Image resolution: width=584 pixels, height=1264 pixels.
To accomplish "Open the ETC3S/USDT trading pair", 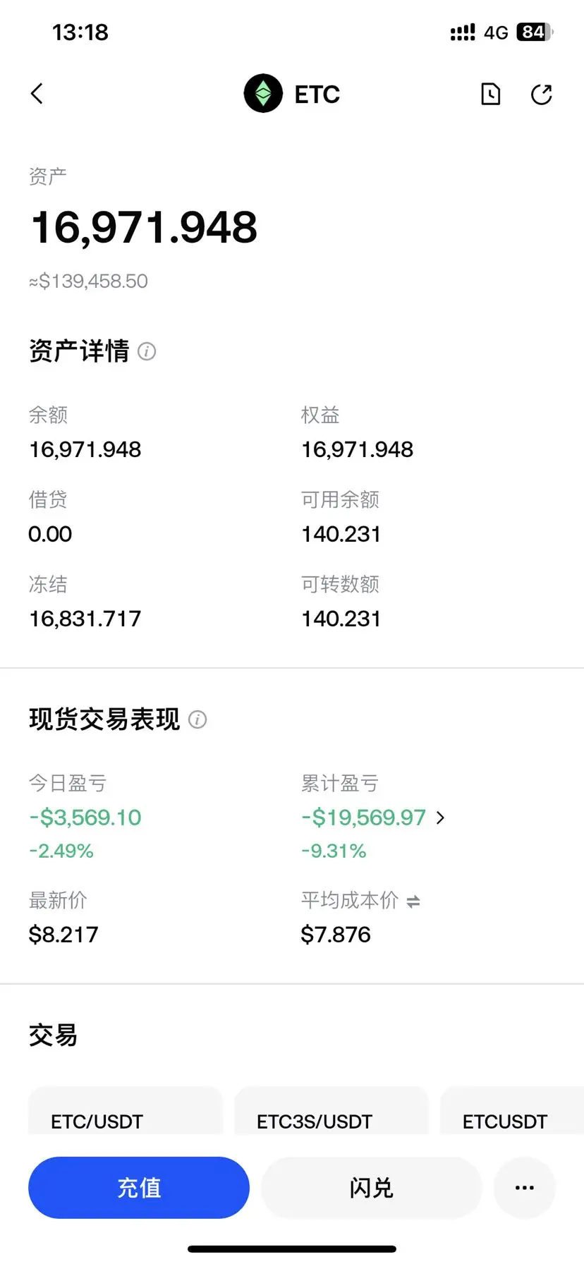I will 331,1112.
